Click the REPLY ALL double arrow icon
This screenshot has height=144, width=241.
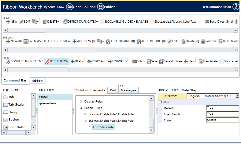tap(89, 61)
